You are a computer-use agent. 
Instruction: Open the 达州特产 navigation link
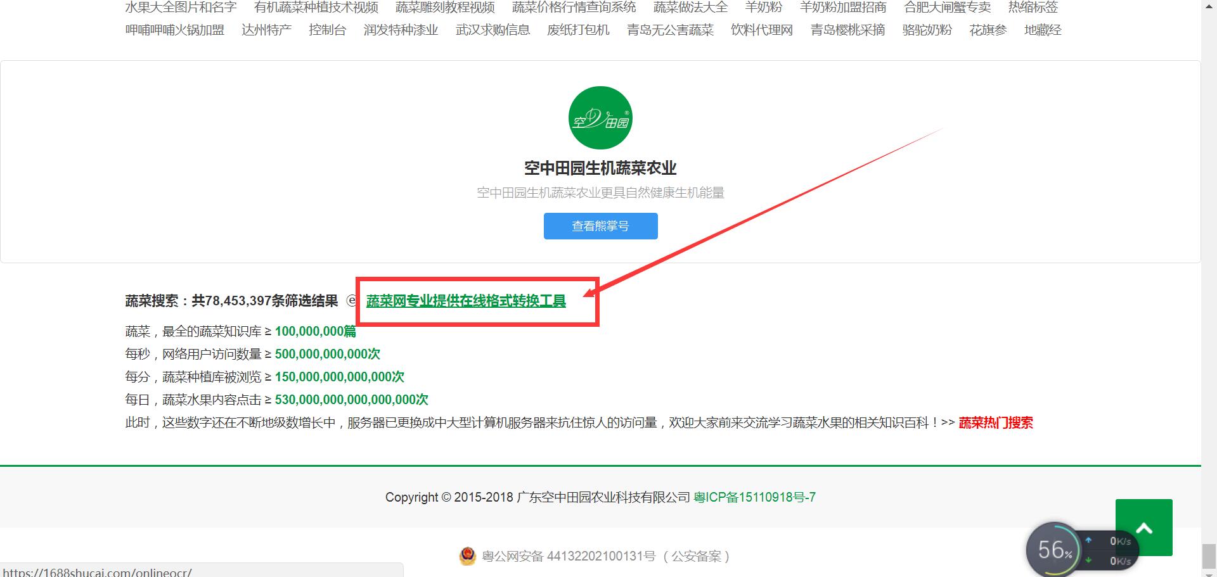pyautogui.click(x=267, y=29)
